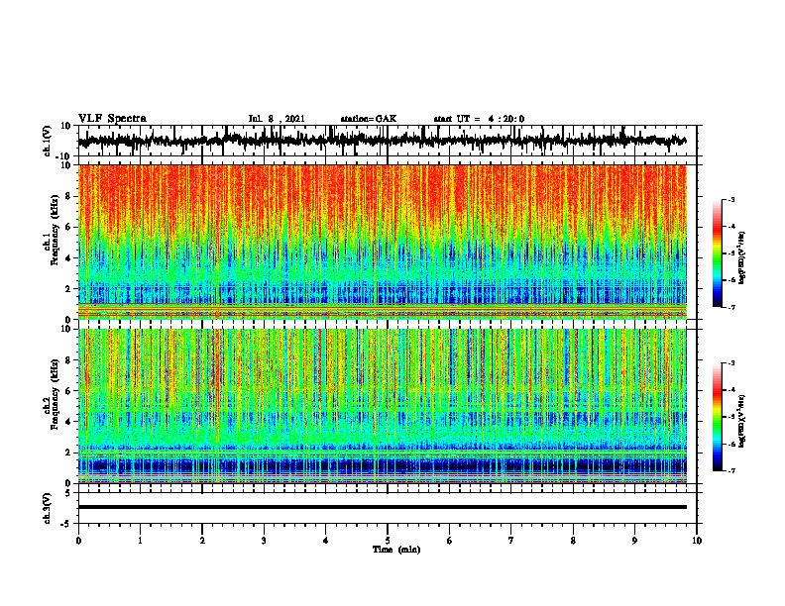Click the '-3' label on ch.1 colorbar
The width and height of the screenshot is (785, 606).
(730, 200)
